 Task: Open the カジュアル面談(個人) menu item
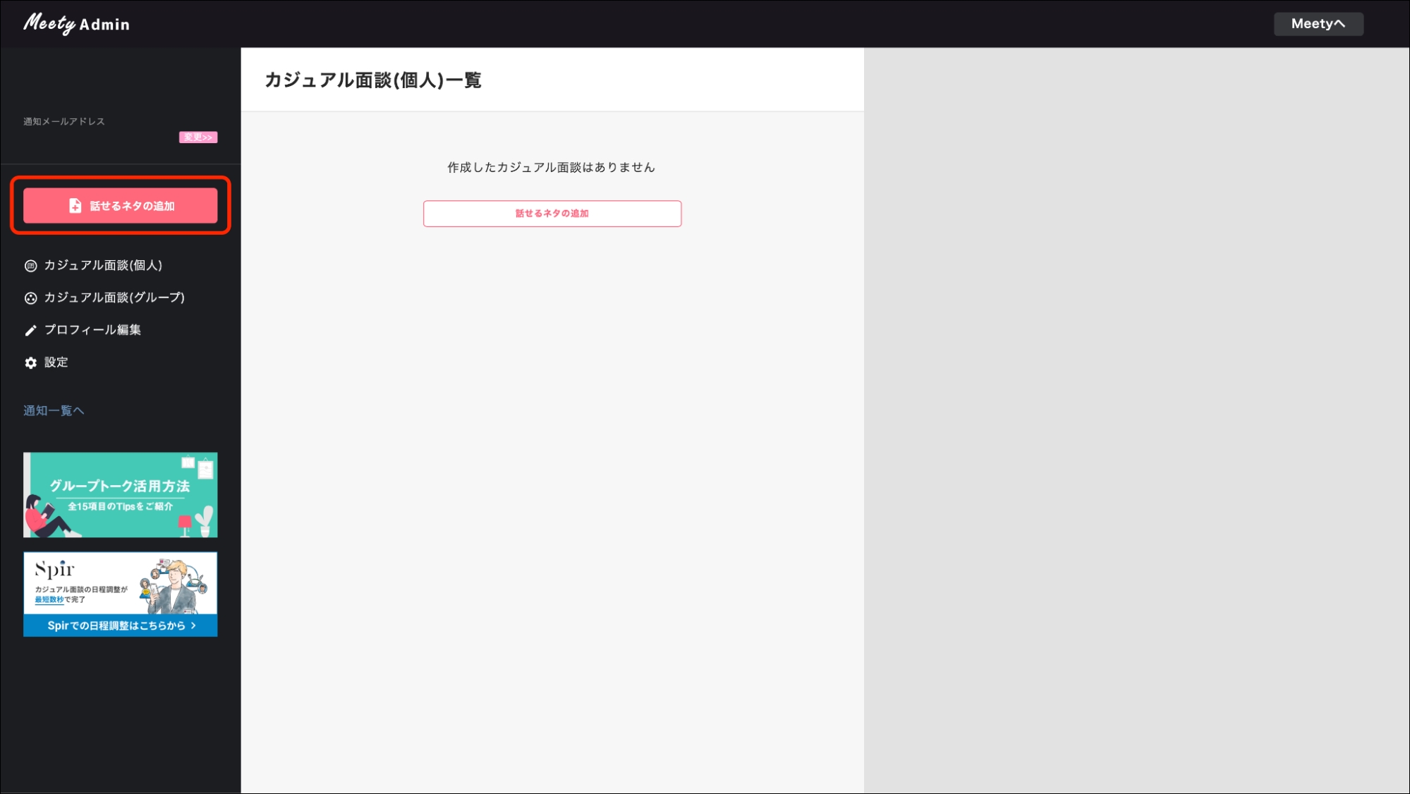point(103,265)
